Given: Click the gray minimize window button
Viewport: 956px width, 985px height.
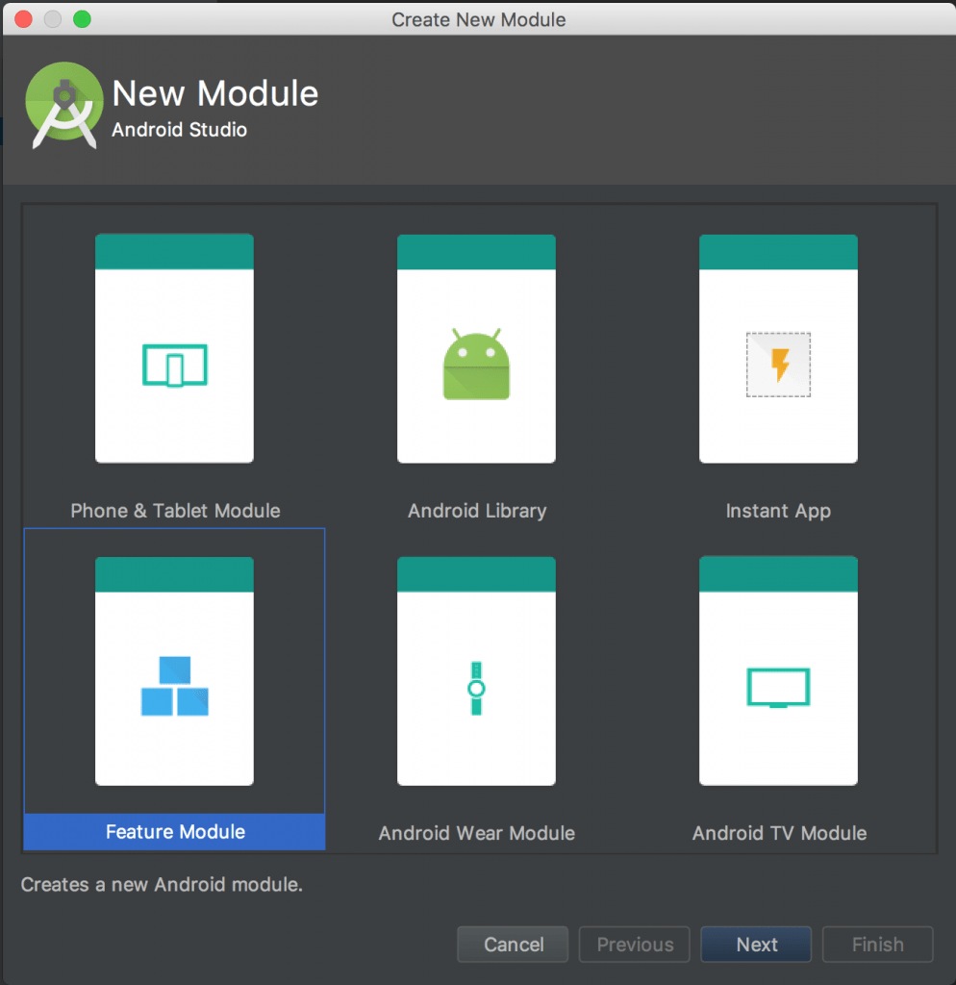Looking at the screenshot, I should coord(53,19).
